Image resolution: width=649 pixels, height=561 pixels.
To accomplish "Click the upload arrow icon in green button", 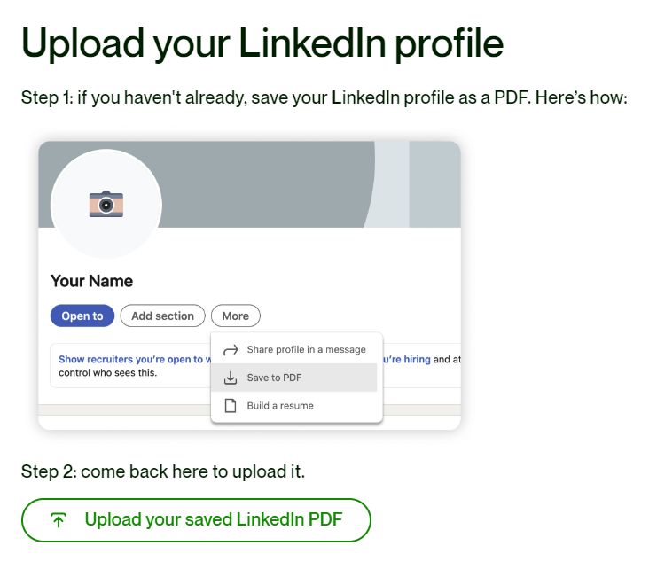I will (x=59, y=520).
